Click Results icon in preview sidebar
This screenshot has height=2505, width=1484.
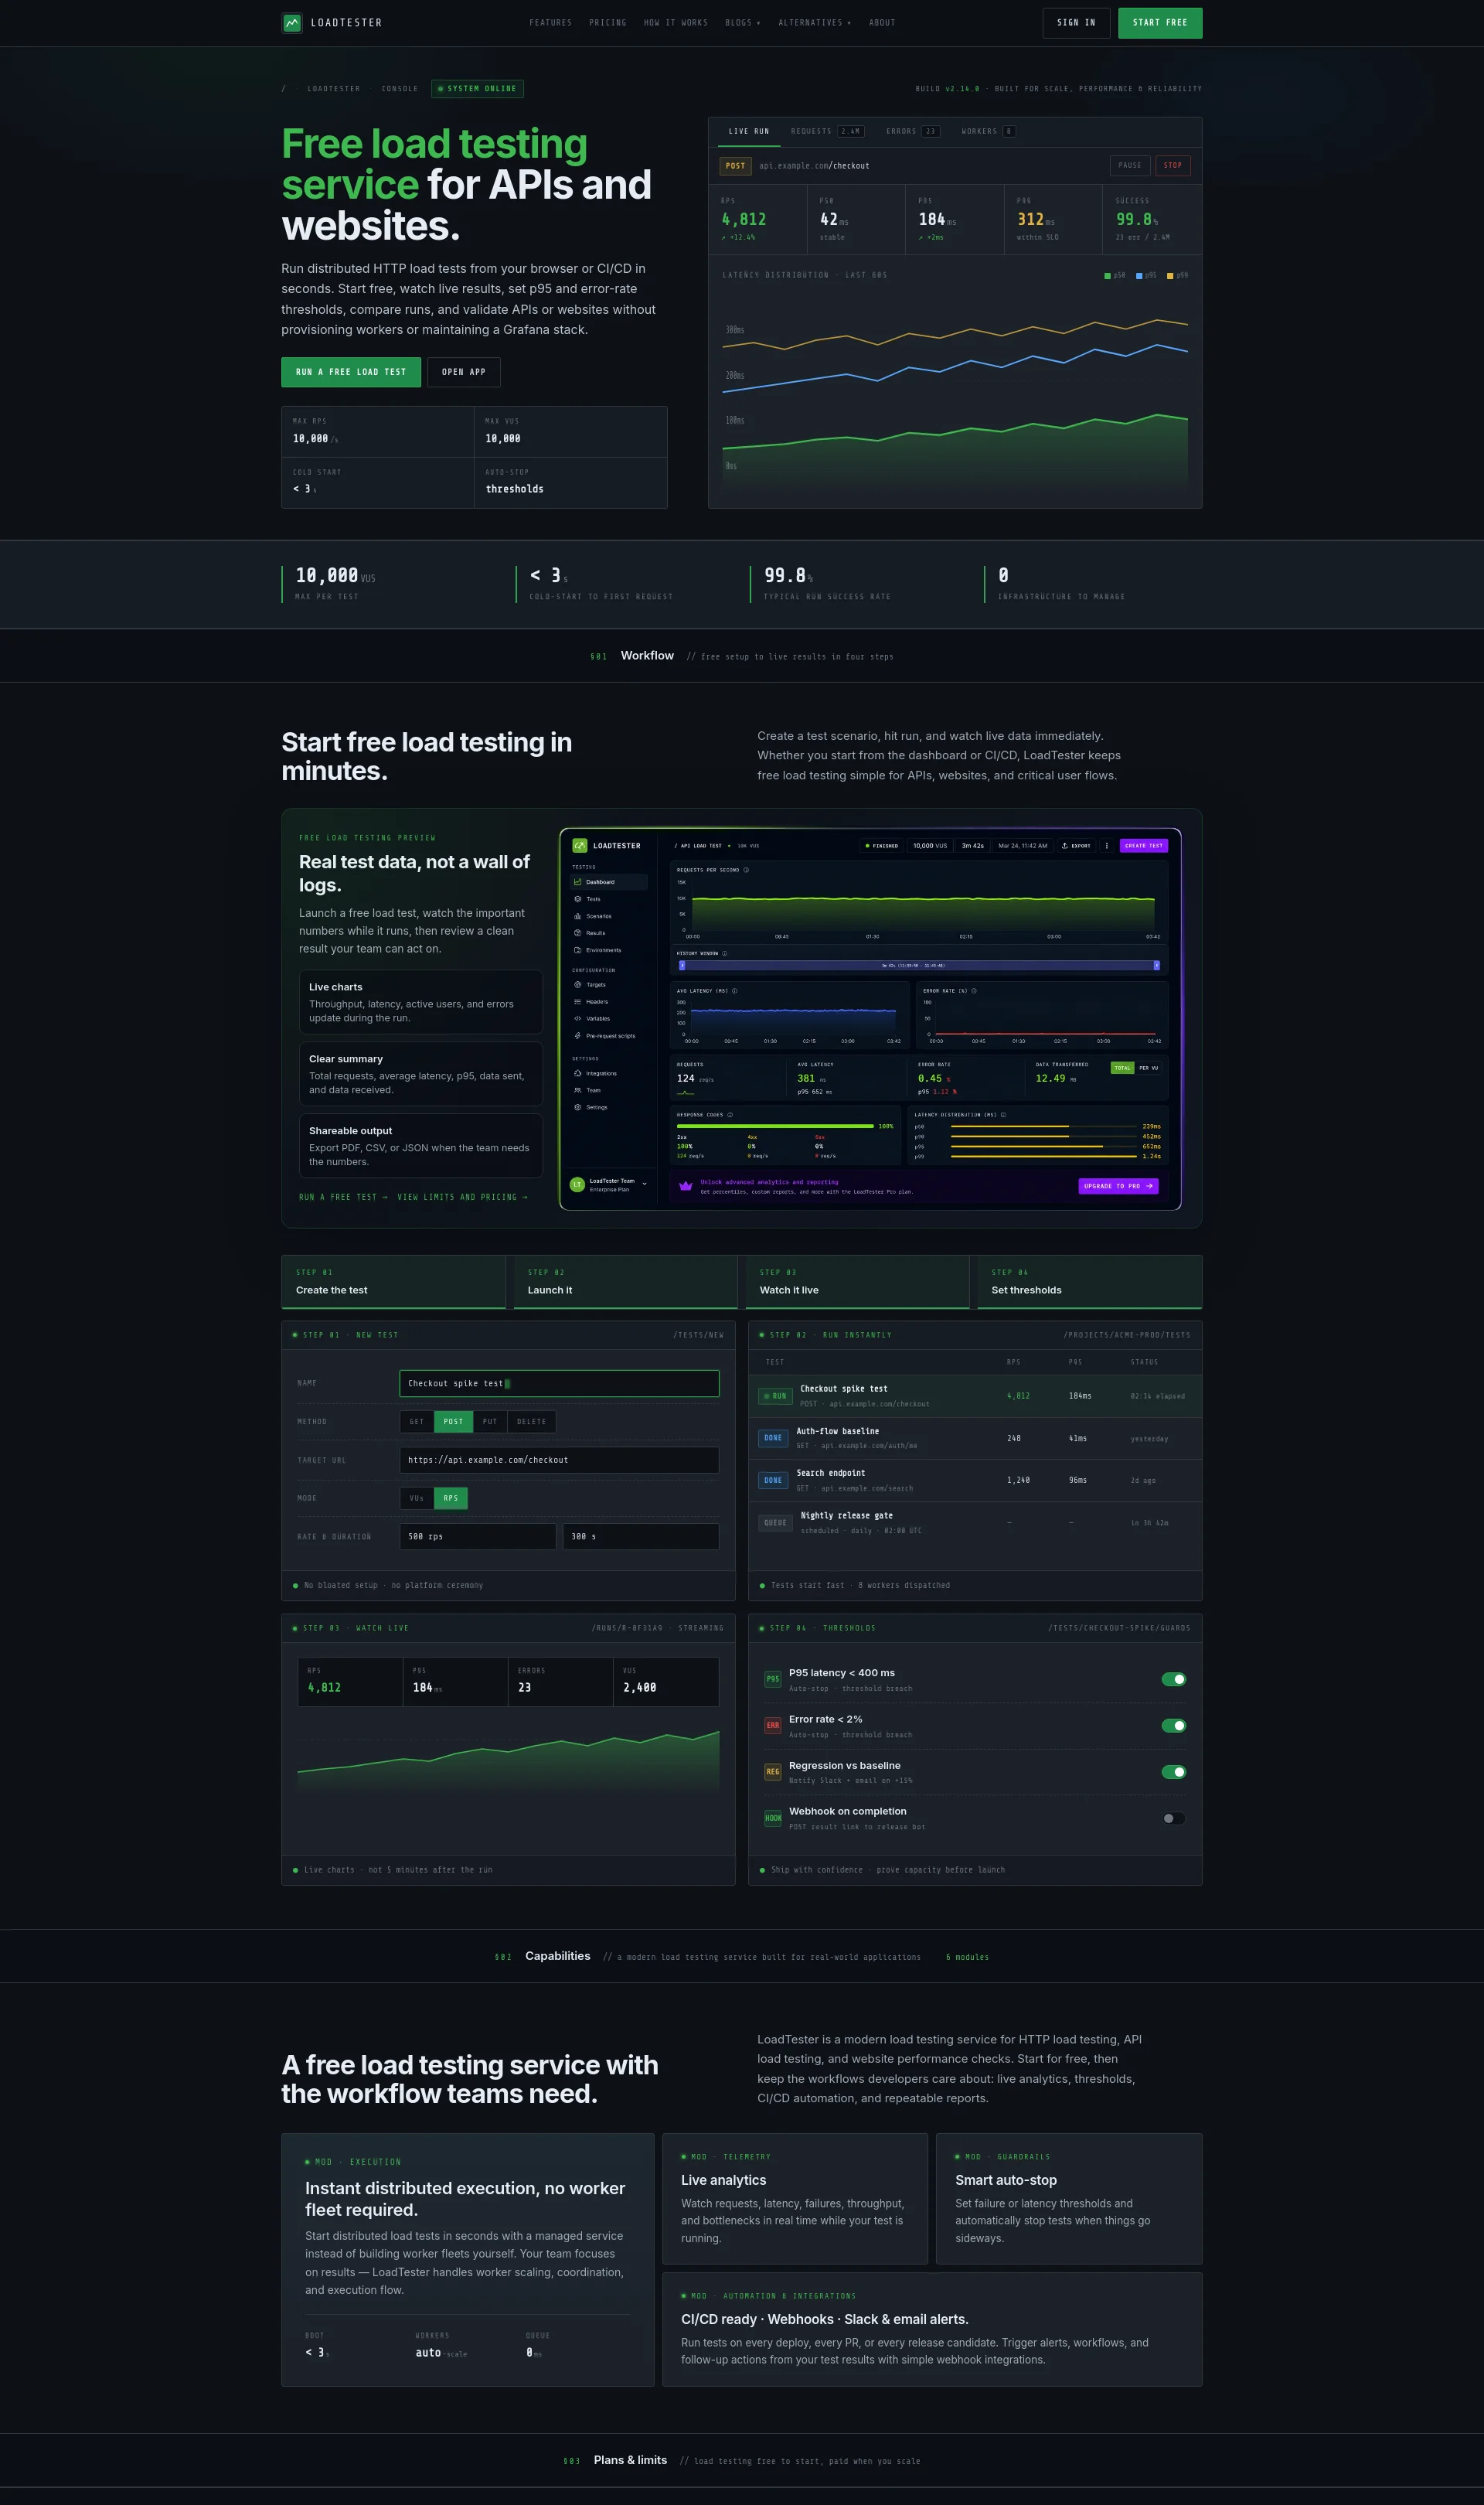point(577,933)
